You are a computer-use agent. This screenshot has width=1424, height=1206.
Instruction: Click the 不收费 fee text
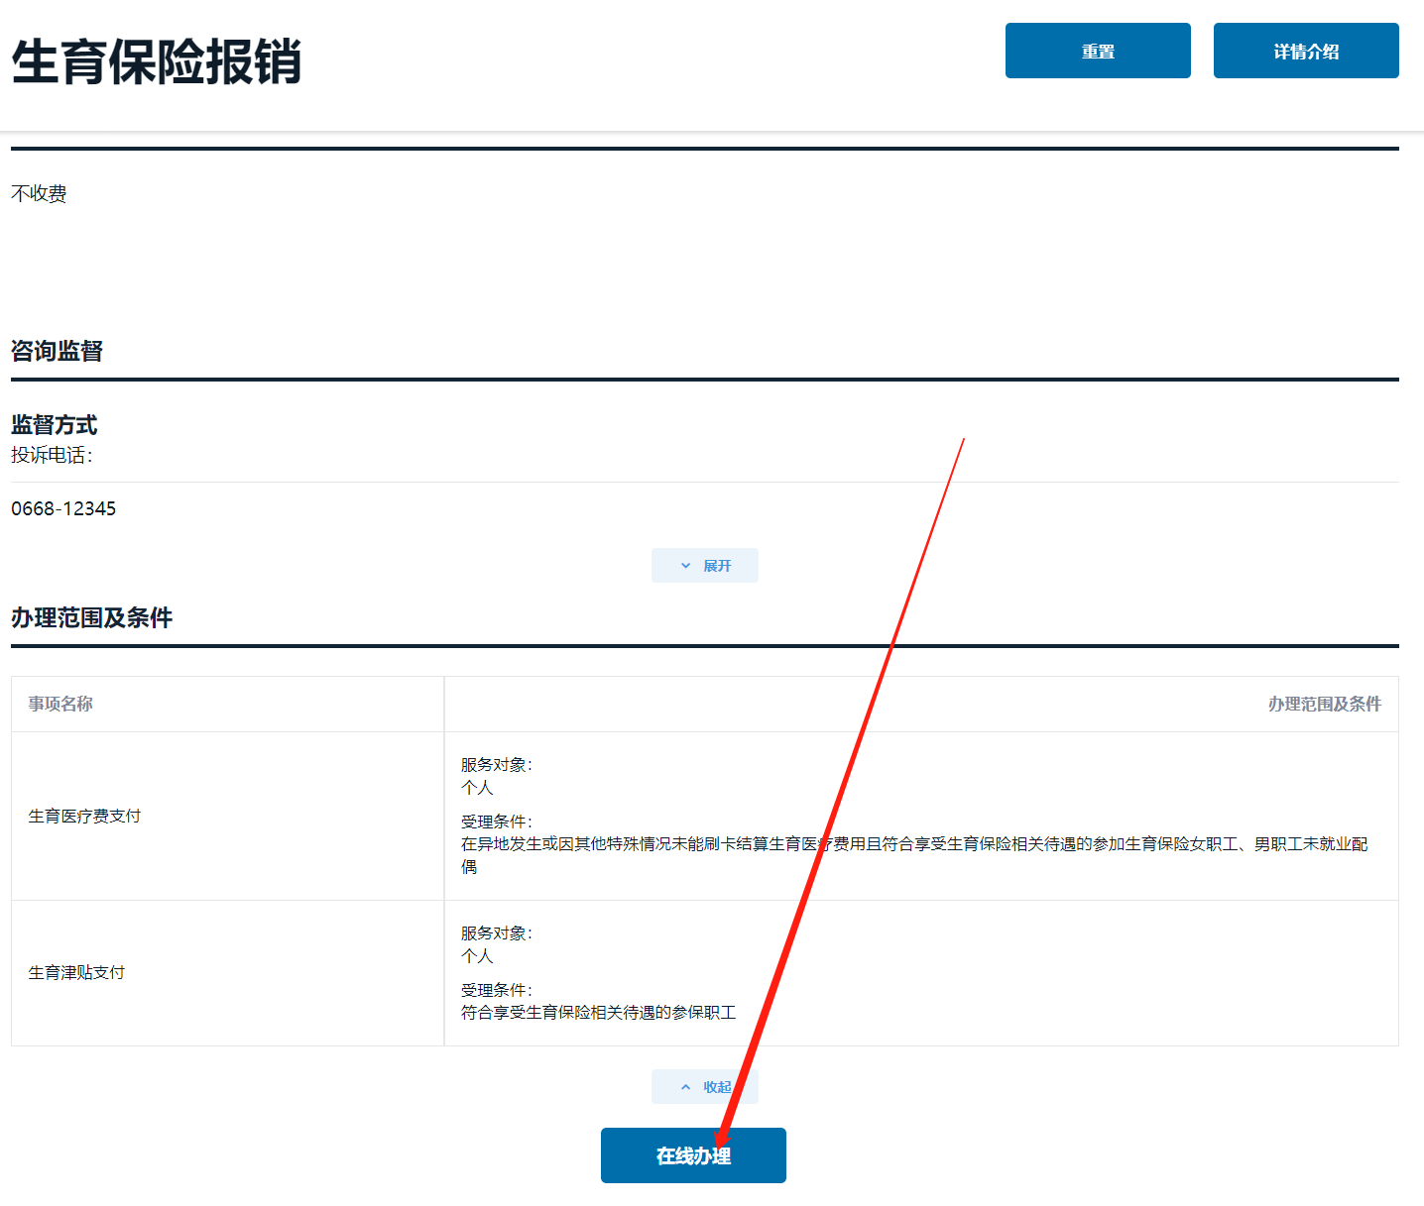[39, 193]
